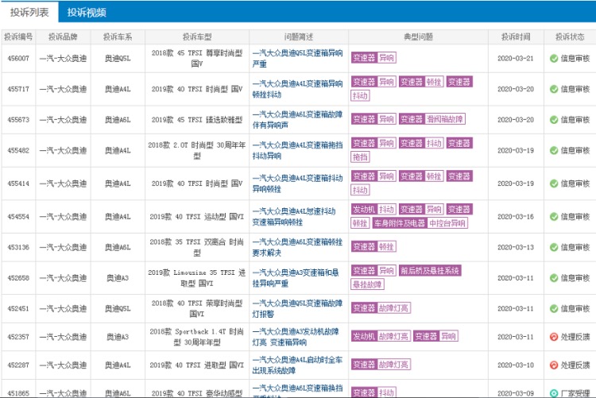Switch to the 投诉视频 tab
The image size is (596, 398).
(87, 13)
